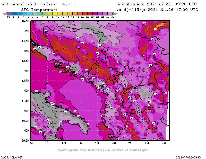Viewport: 206px width, 159px height.
Task: Click the legend swatch between 4 and 6
Action: tap(45, 14)
